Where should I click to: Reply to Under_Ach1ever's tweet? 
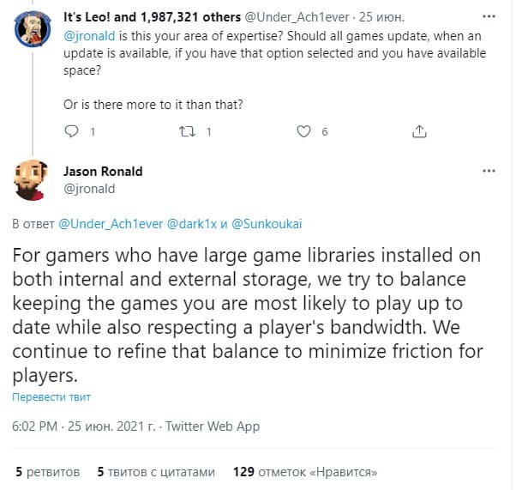[x=72, y=131]
